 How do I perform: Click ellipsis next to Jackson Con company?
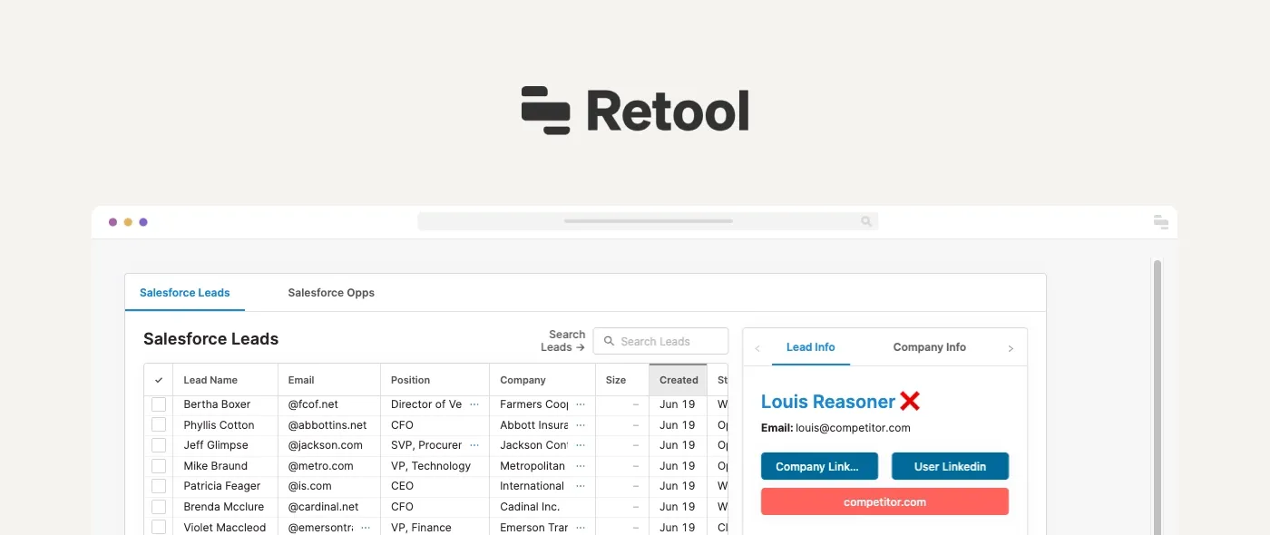tap(581, 445)
